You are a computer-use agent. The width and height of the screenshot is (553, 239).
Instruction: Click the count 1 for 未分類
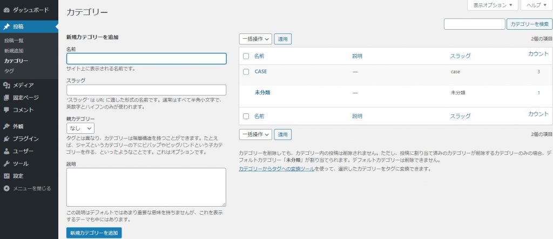538,93
